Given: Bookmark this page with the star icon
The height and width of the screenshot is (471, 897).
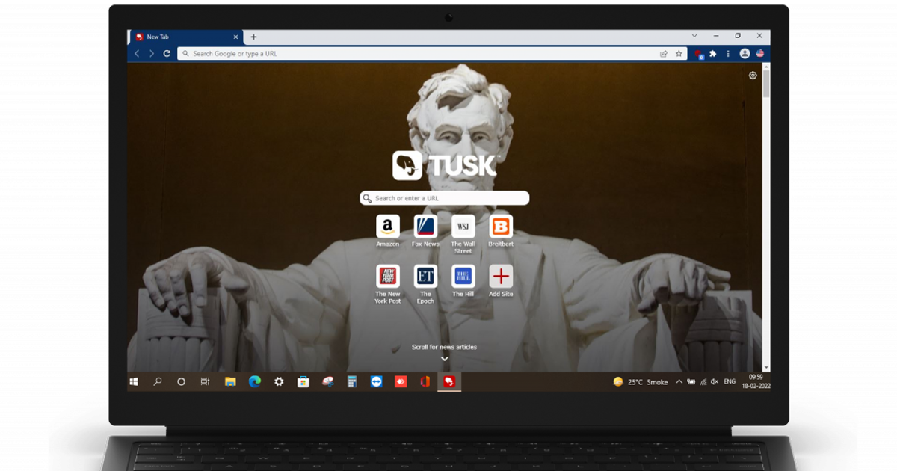Looking at the screenshot, I should tap(679, 54).
